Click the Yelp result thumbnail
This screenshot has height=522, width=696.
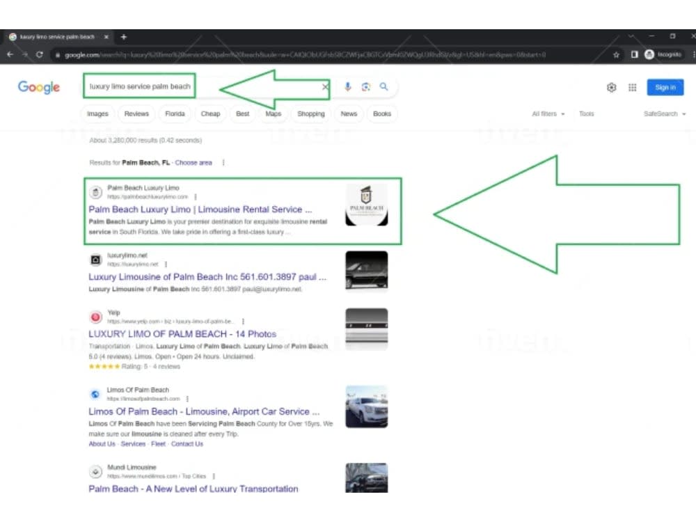[367, 329]
